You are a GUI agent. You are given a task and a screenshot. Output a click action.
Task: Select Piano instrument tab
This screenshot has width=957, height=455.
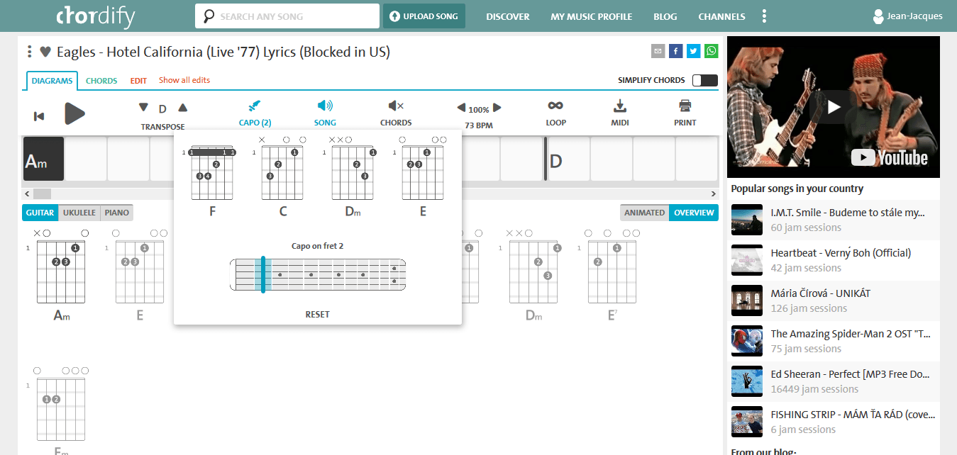[116, 213]
